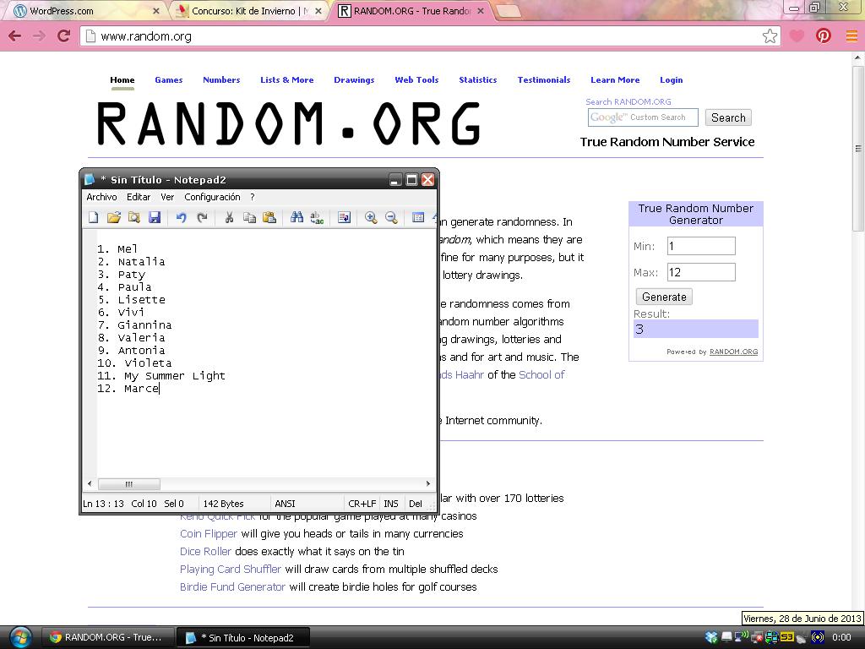Image resolution: width=865 pixels, height=649 pixels.
Task: Undo the last edit in Notepad2
Action: [x=181, y=218]
